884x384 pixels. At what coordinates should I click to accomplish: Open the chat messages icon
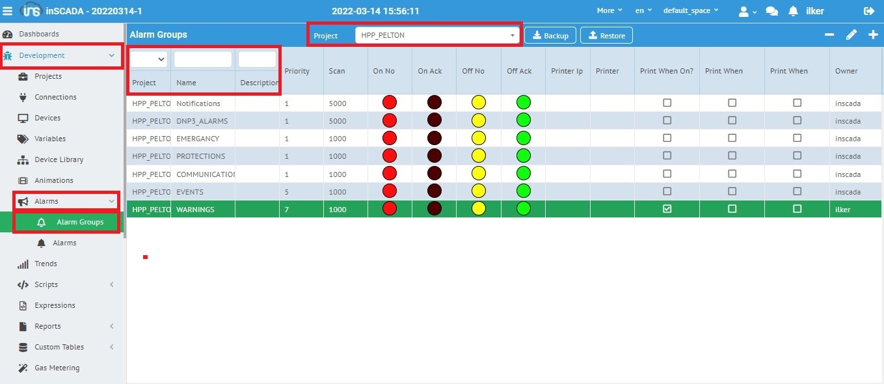coord(772,11)
